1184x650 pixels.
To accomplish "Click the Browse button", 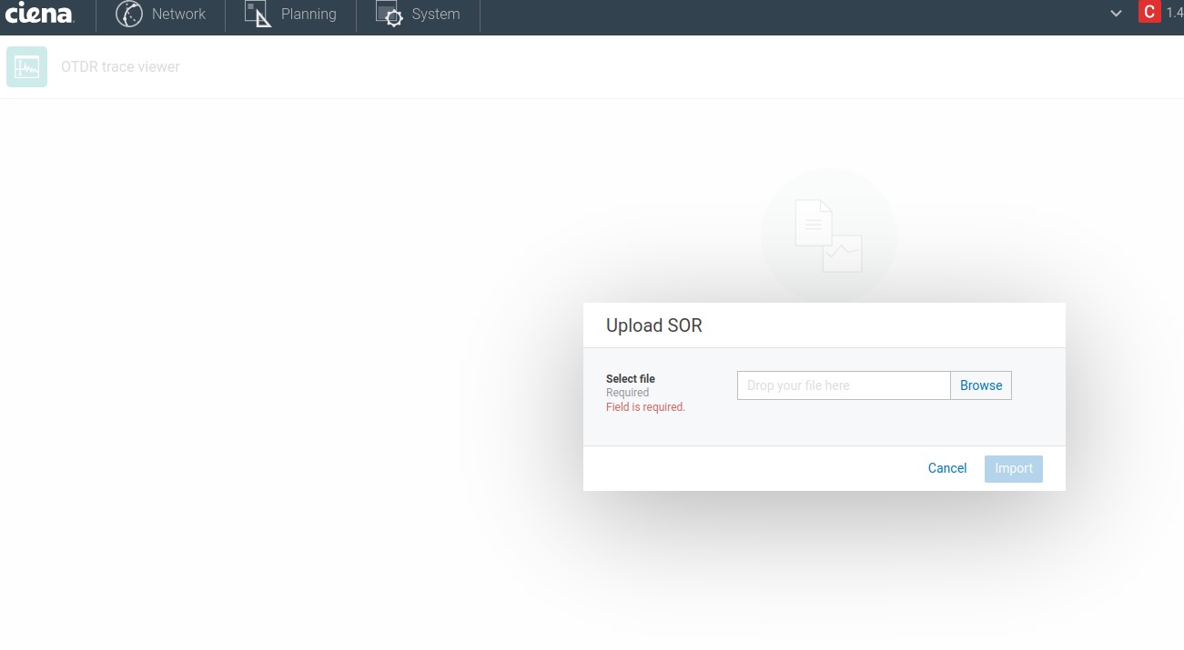I will coord(980,385).
